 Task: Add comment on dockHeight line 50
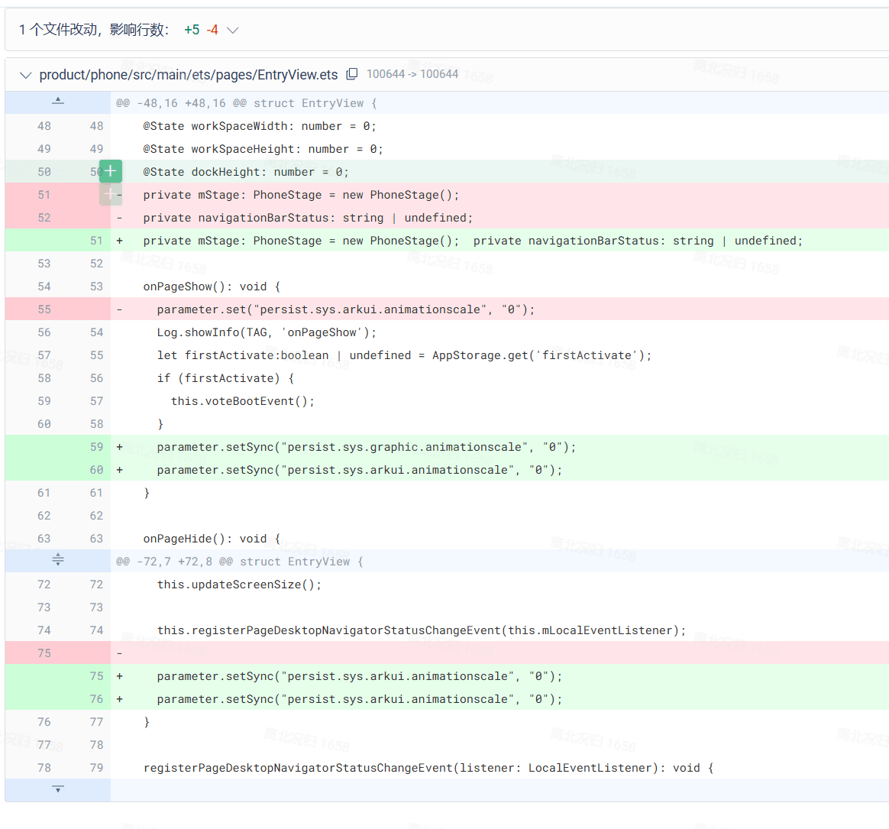pos(111,171)
